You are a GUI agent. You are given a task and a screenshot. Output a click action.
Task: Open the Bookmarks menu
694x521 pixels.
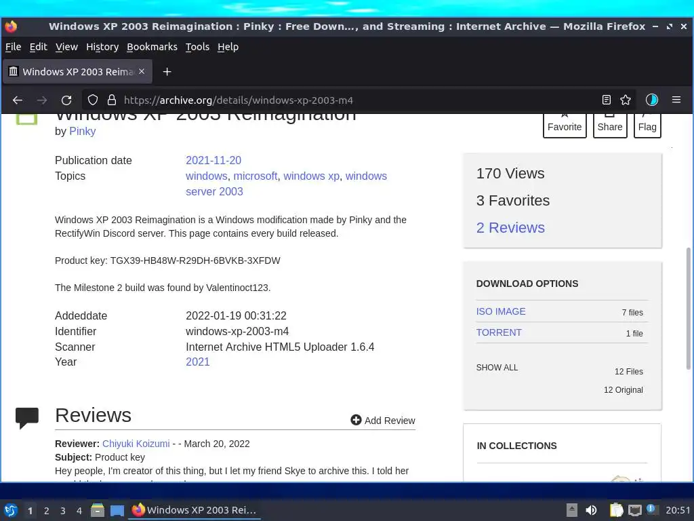[152, 47]
